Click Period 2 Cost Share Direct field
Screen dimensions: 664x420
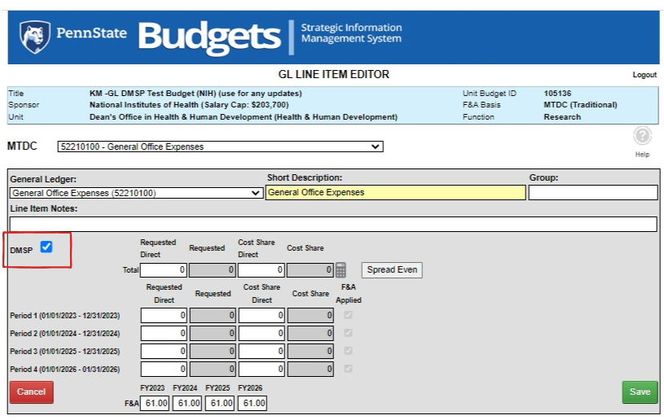pyautogui.click(x=262, y=333)
